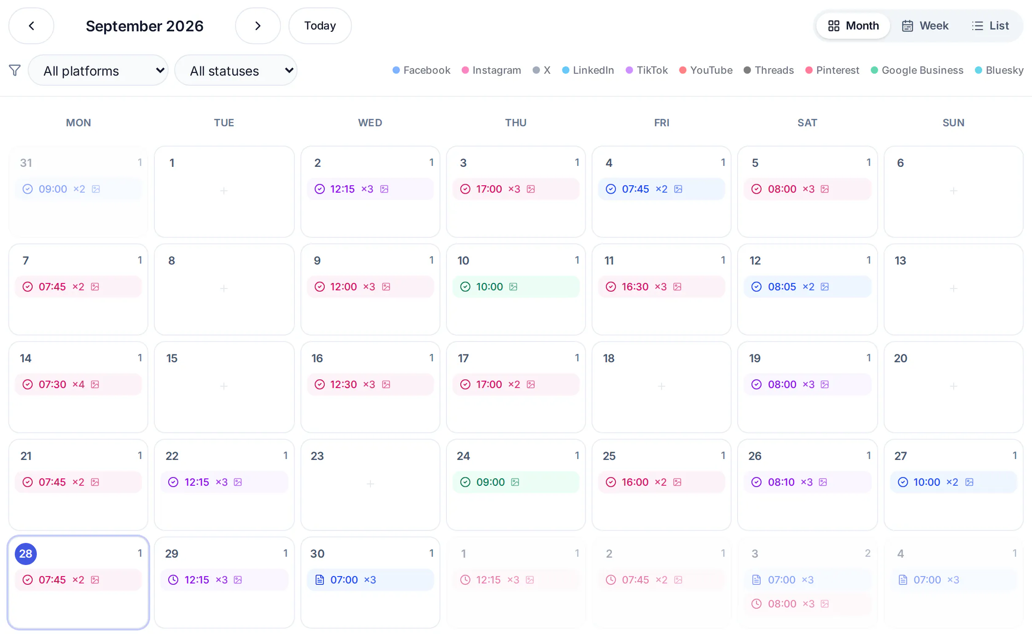Click clock icon on September 29 post

173,580
